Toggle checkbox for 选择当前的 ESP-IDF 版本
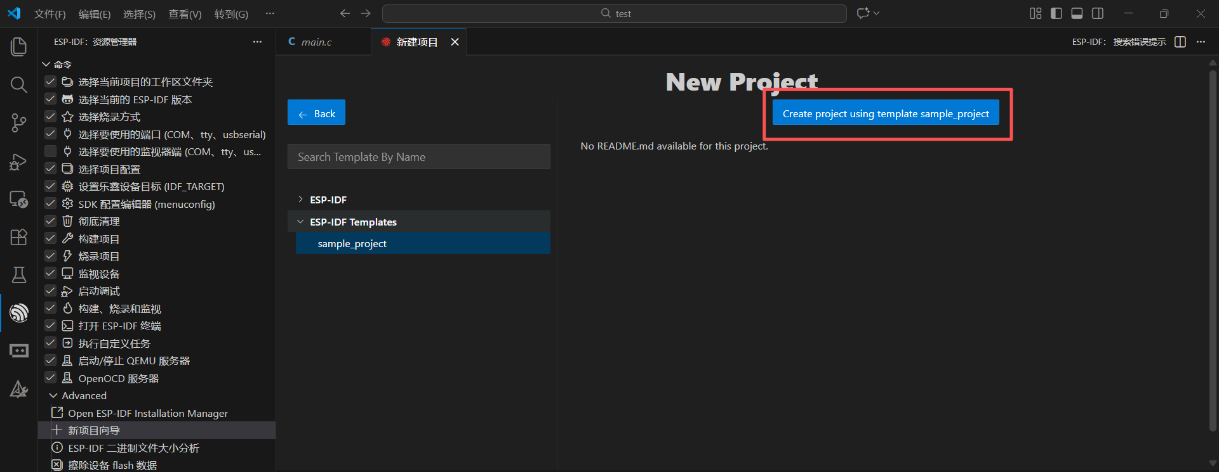Screen dimensions: 1219x472 pyautogui.click(x=50, y=99)
